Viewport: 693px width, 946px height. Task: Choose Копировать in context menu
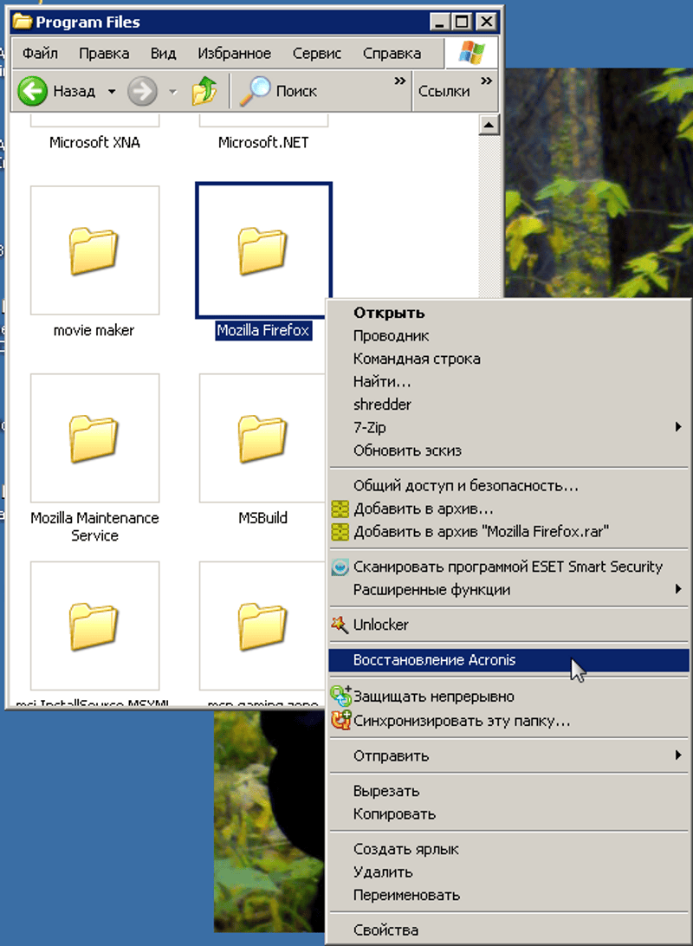coord(508,813)
